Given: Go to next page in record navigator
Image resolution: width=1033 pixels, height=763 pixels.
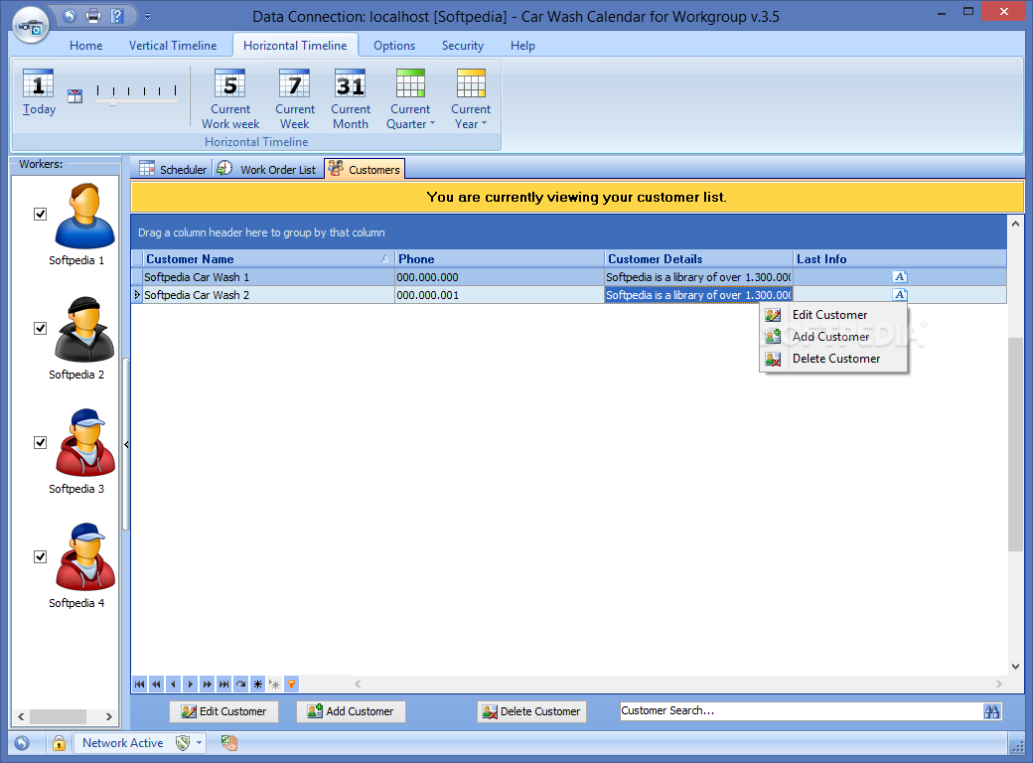Looking at the screenshot, I should point(208,684).
